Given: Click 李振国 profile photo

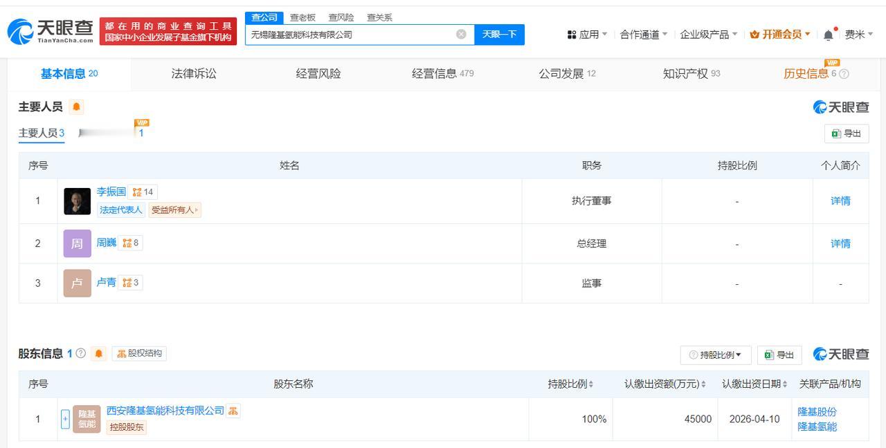Looking at the screenshot, I should click(x=77, y=201).
